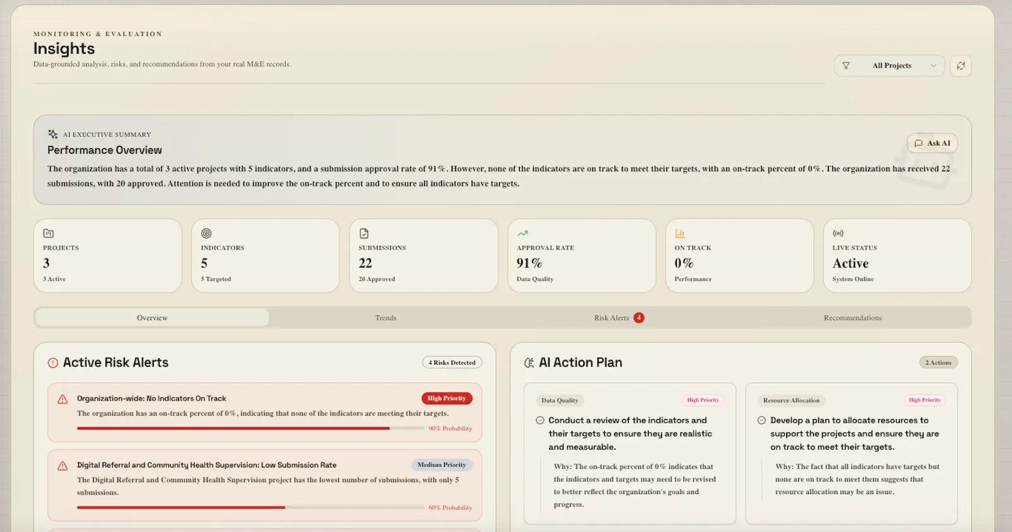Click the 'System Online' label
The width and height of the screenshot is (1012, 532).
pos(853,279)
